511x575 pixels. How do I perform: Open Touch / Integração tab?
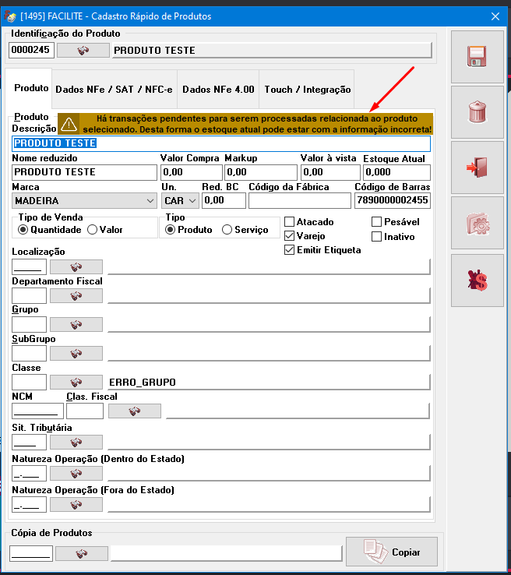307,90
